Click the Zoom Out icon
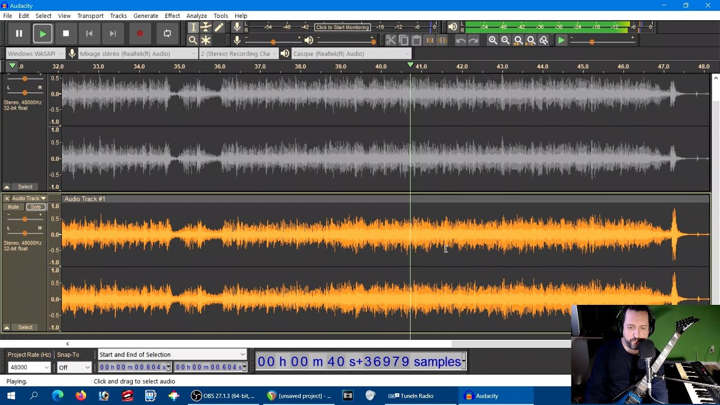 click(x=505, y=40)
